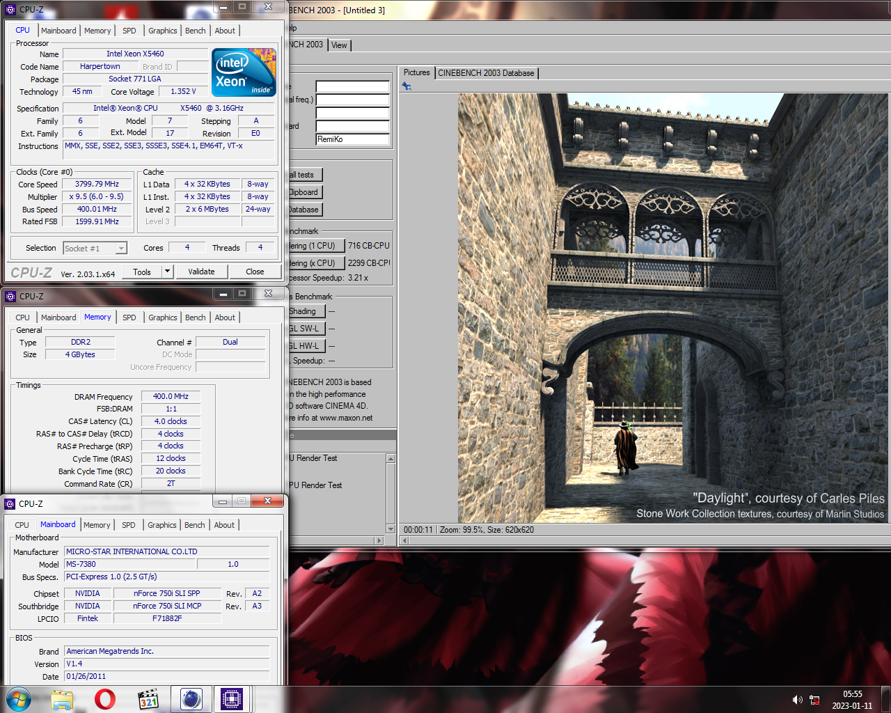Open Bench tab in top CPU-Z window
The image size is (891, 713).
click(x=196, y=31)
